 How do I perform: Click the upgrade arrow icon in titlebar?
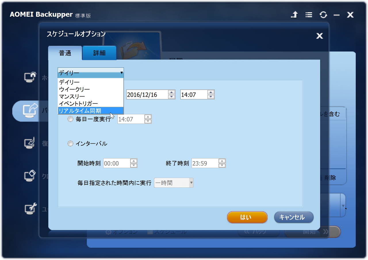294,15
